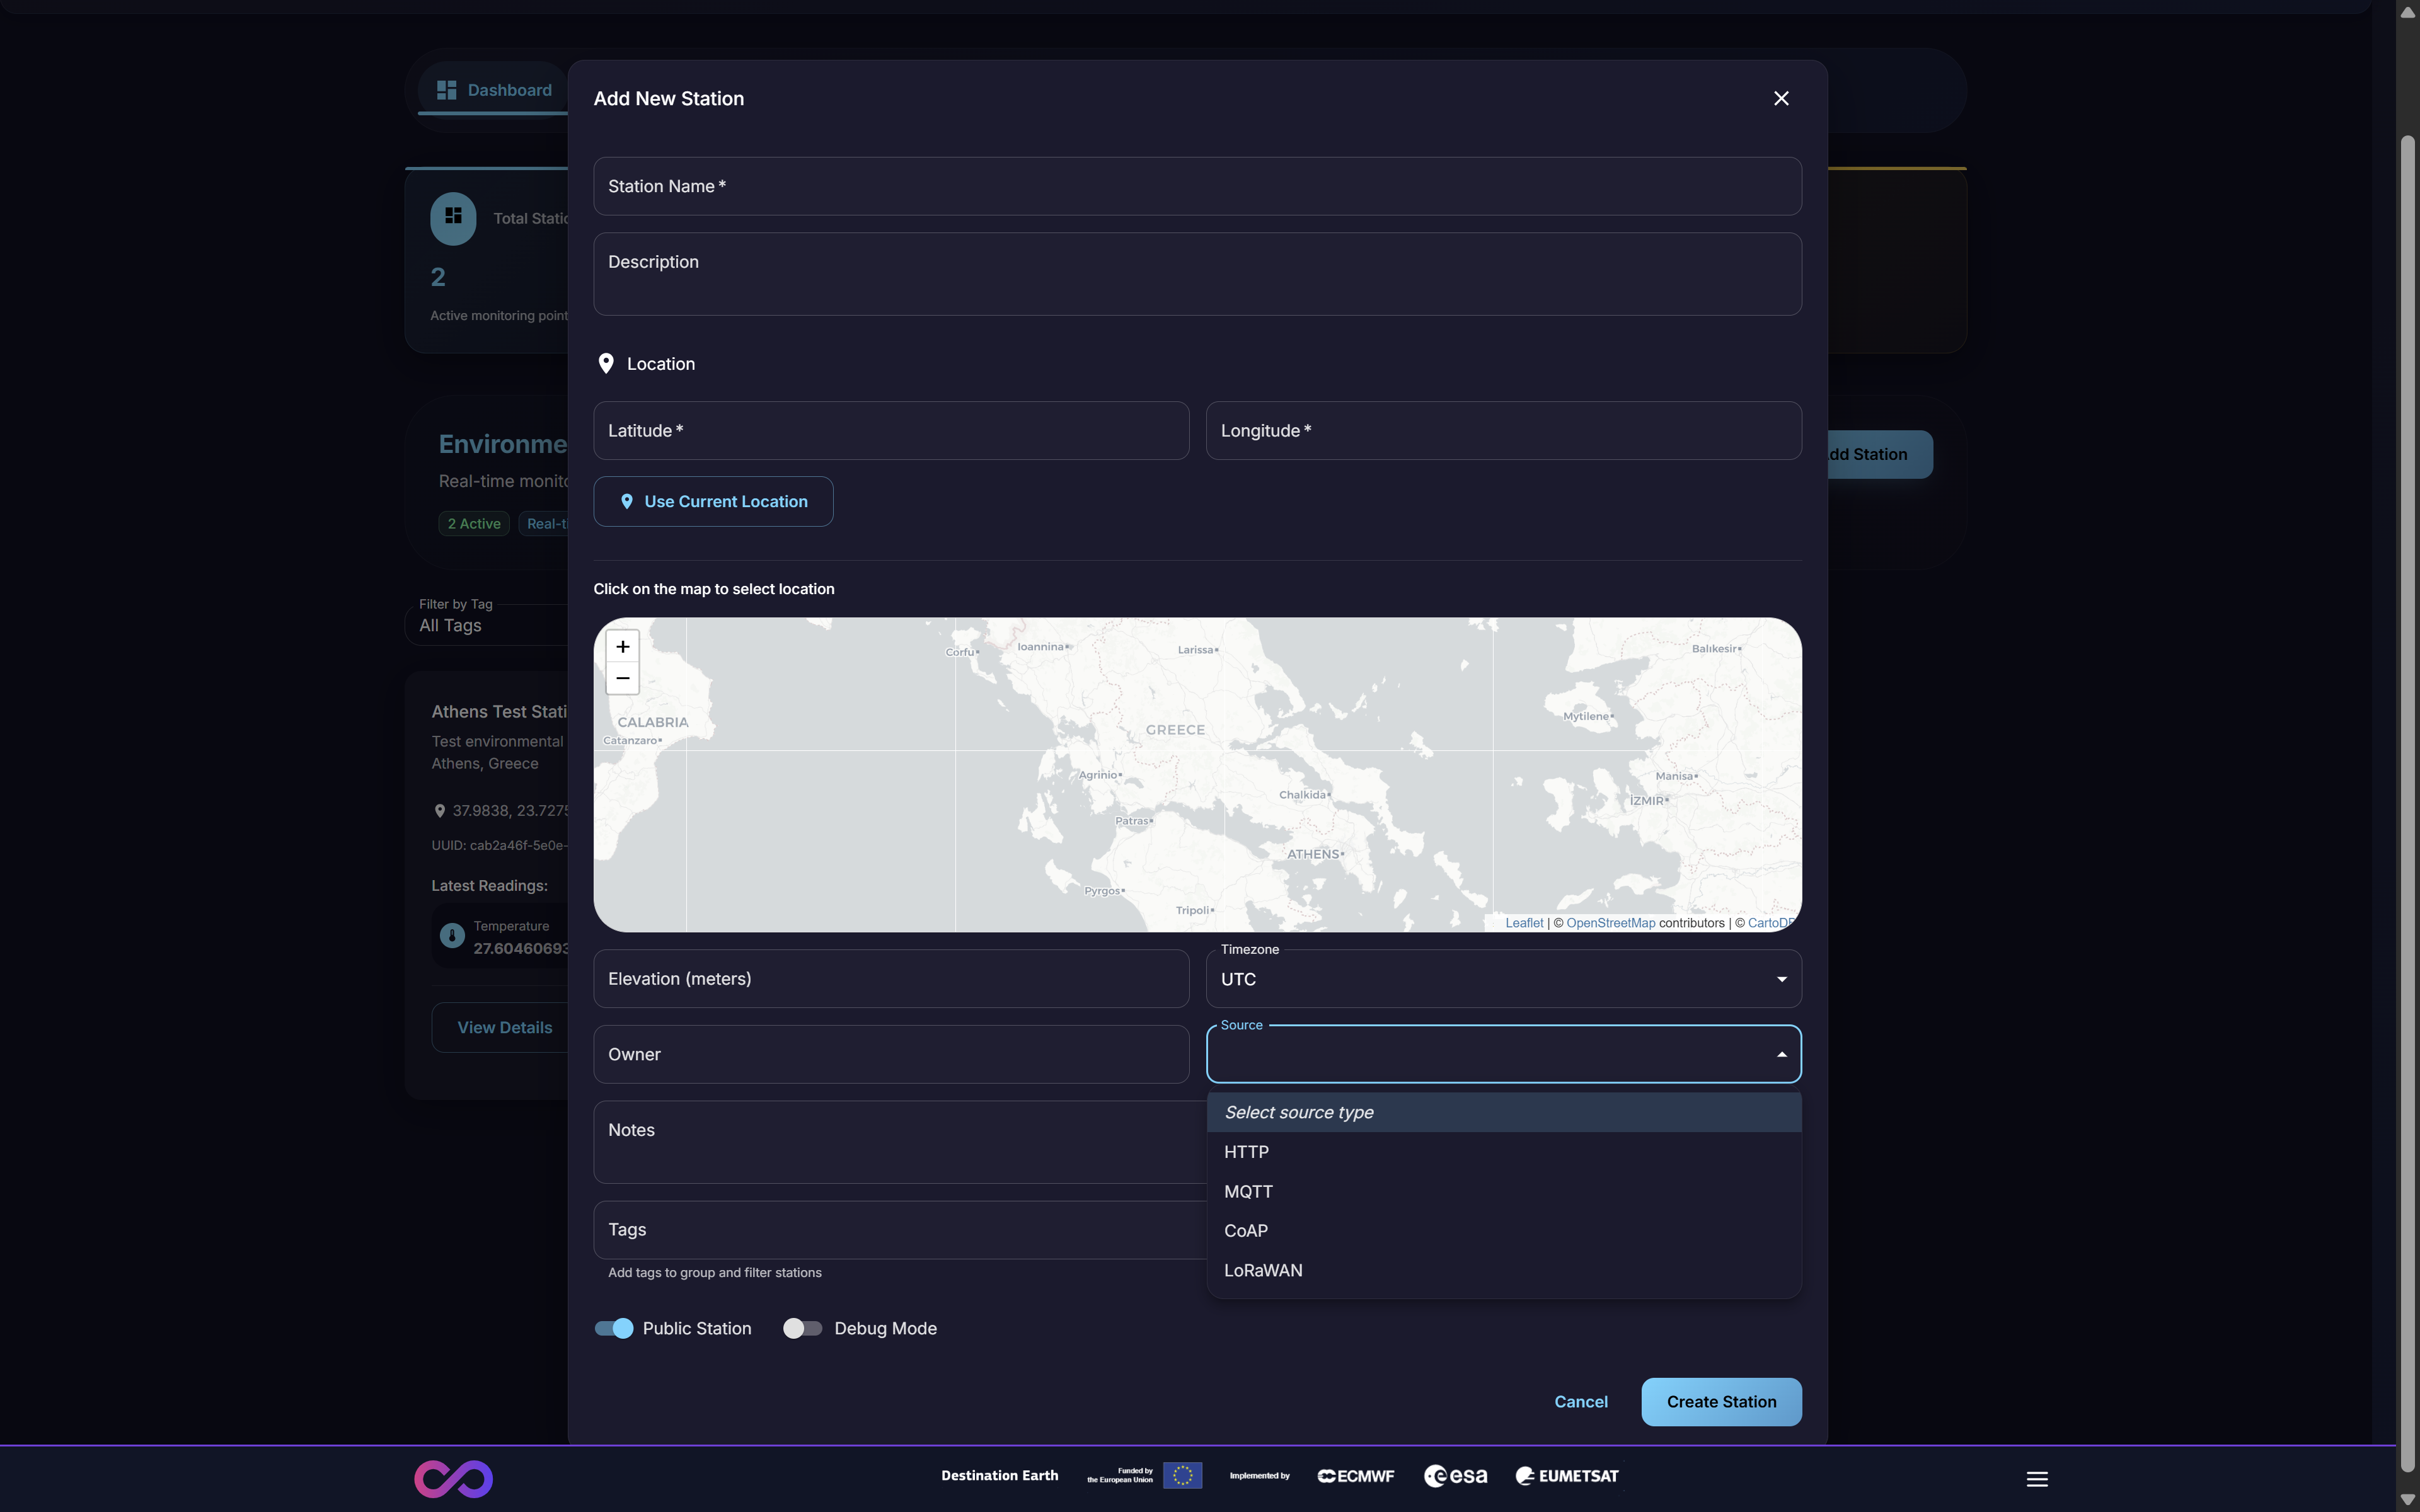Close the Add New Station dialog
The image size is (2420, 1512).
[x=1781, y=98]
